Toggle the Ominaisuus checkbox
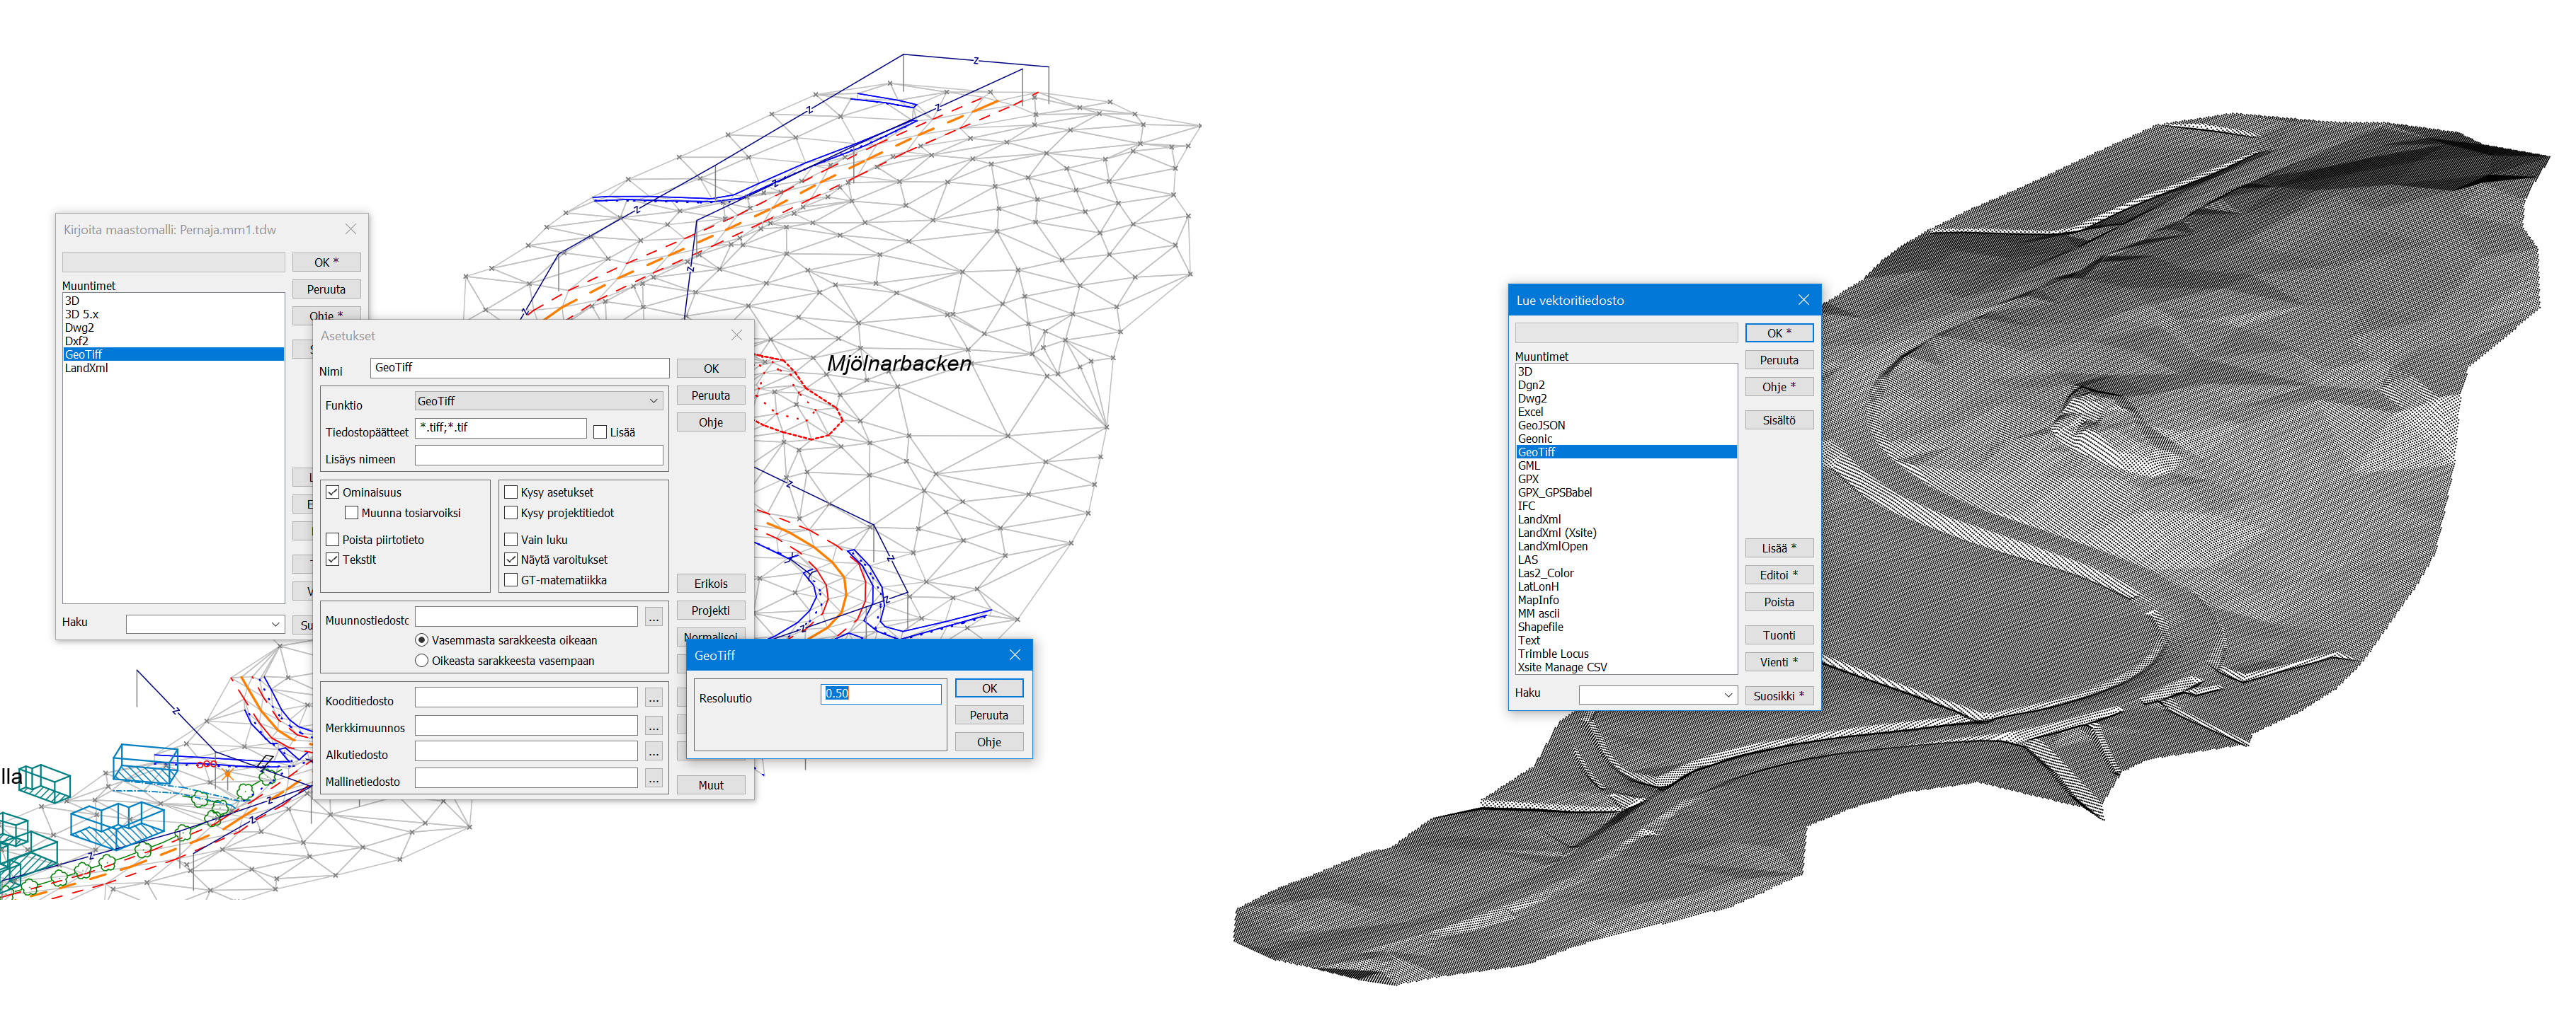This screenshot has height=1025, width=2576. coord(333,492)
